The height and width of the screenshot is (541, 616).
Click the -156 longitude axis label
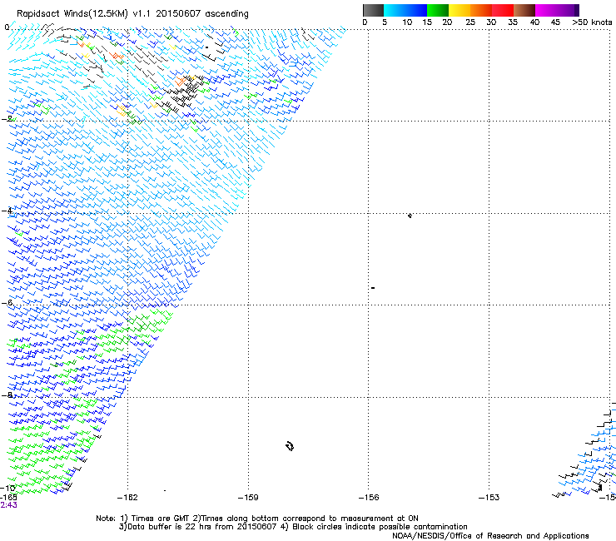(369, 498)
